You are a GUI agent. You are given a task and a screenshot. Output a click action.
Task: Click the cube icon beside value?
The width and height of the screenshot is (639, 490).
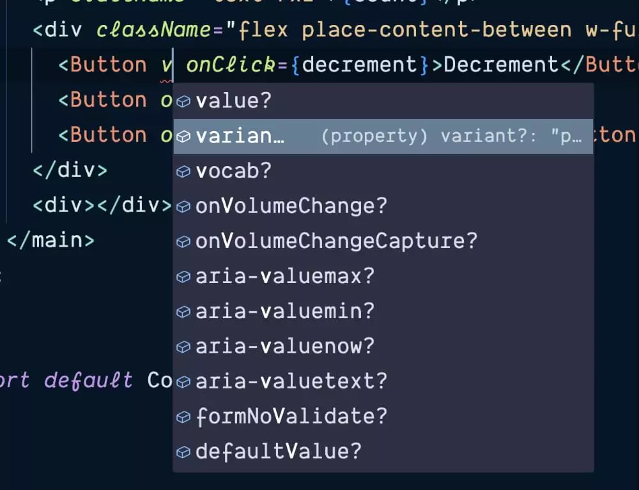[x=183, y=101]
